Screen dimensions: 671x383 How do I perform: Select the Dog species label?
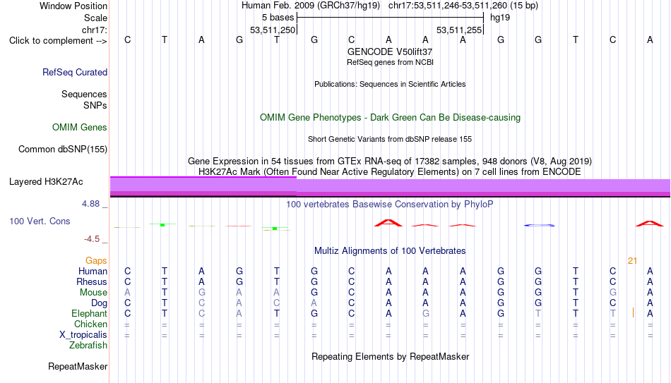99,303
